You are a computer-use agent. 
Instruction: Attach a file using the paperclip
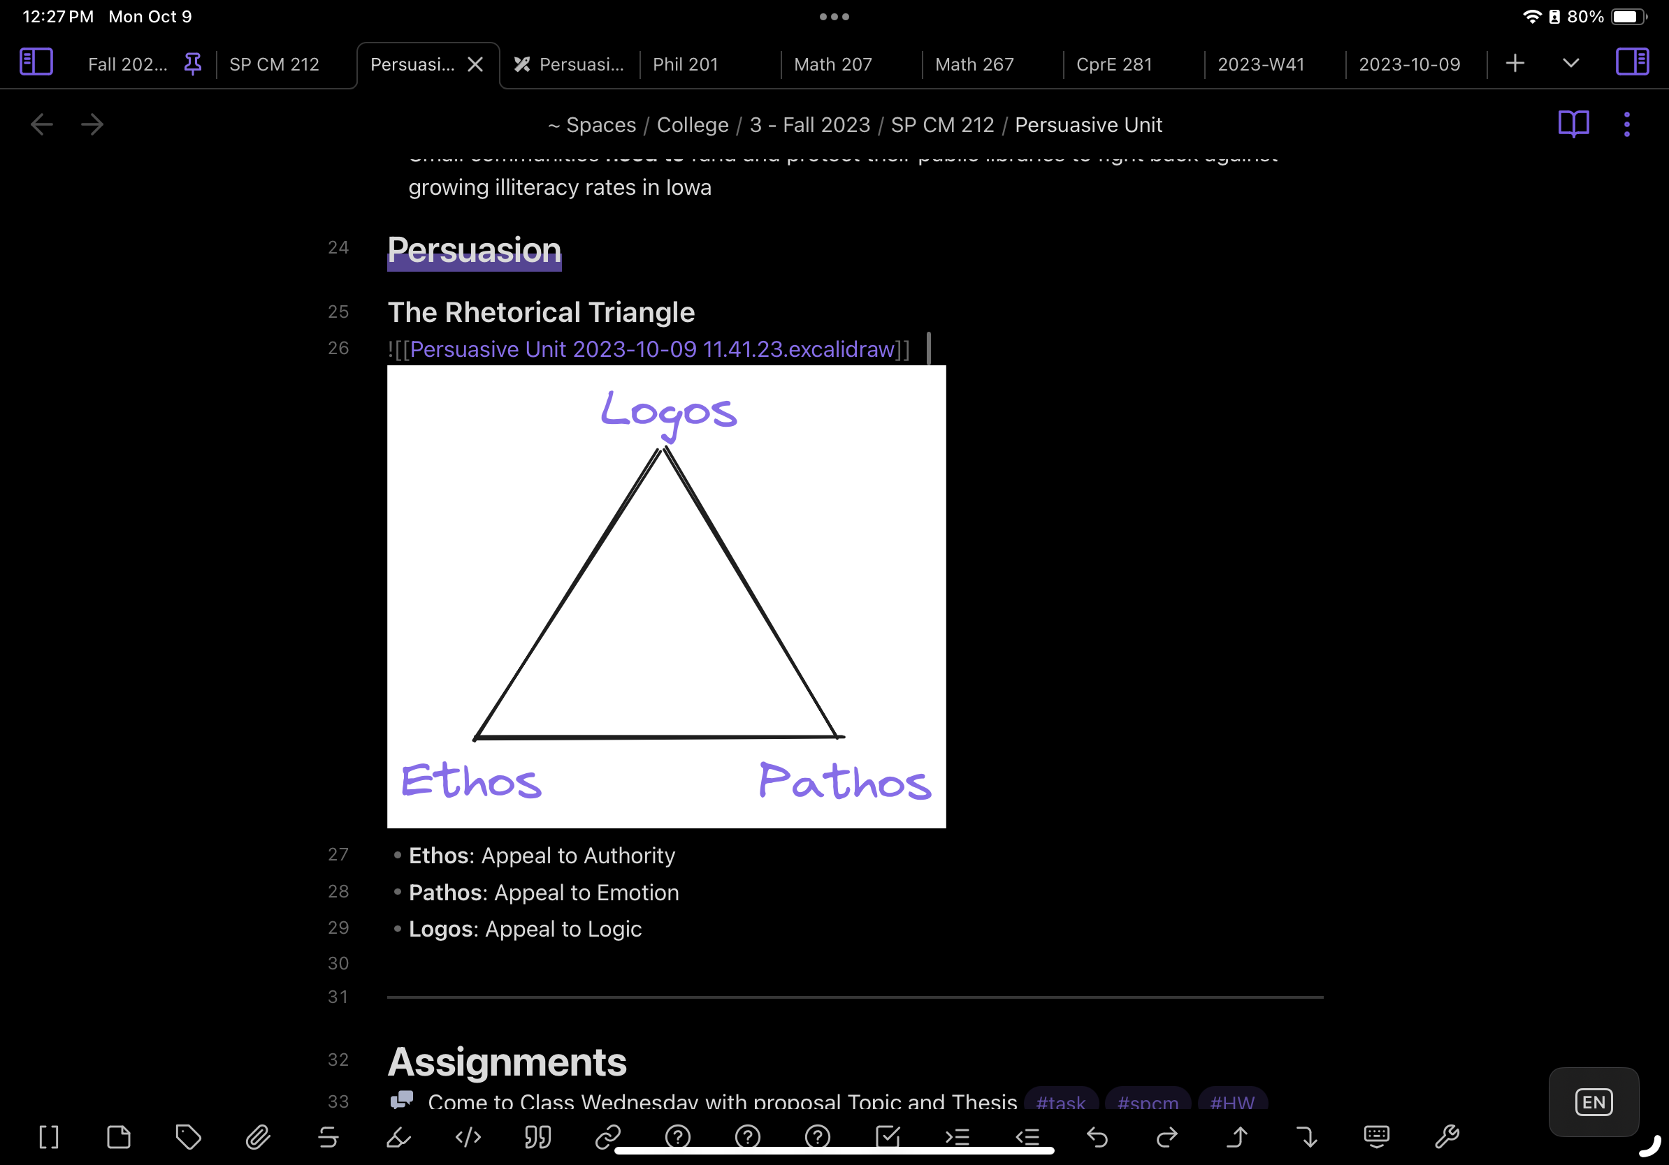[258, 1137]
